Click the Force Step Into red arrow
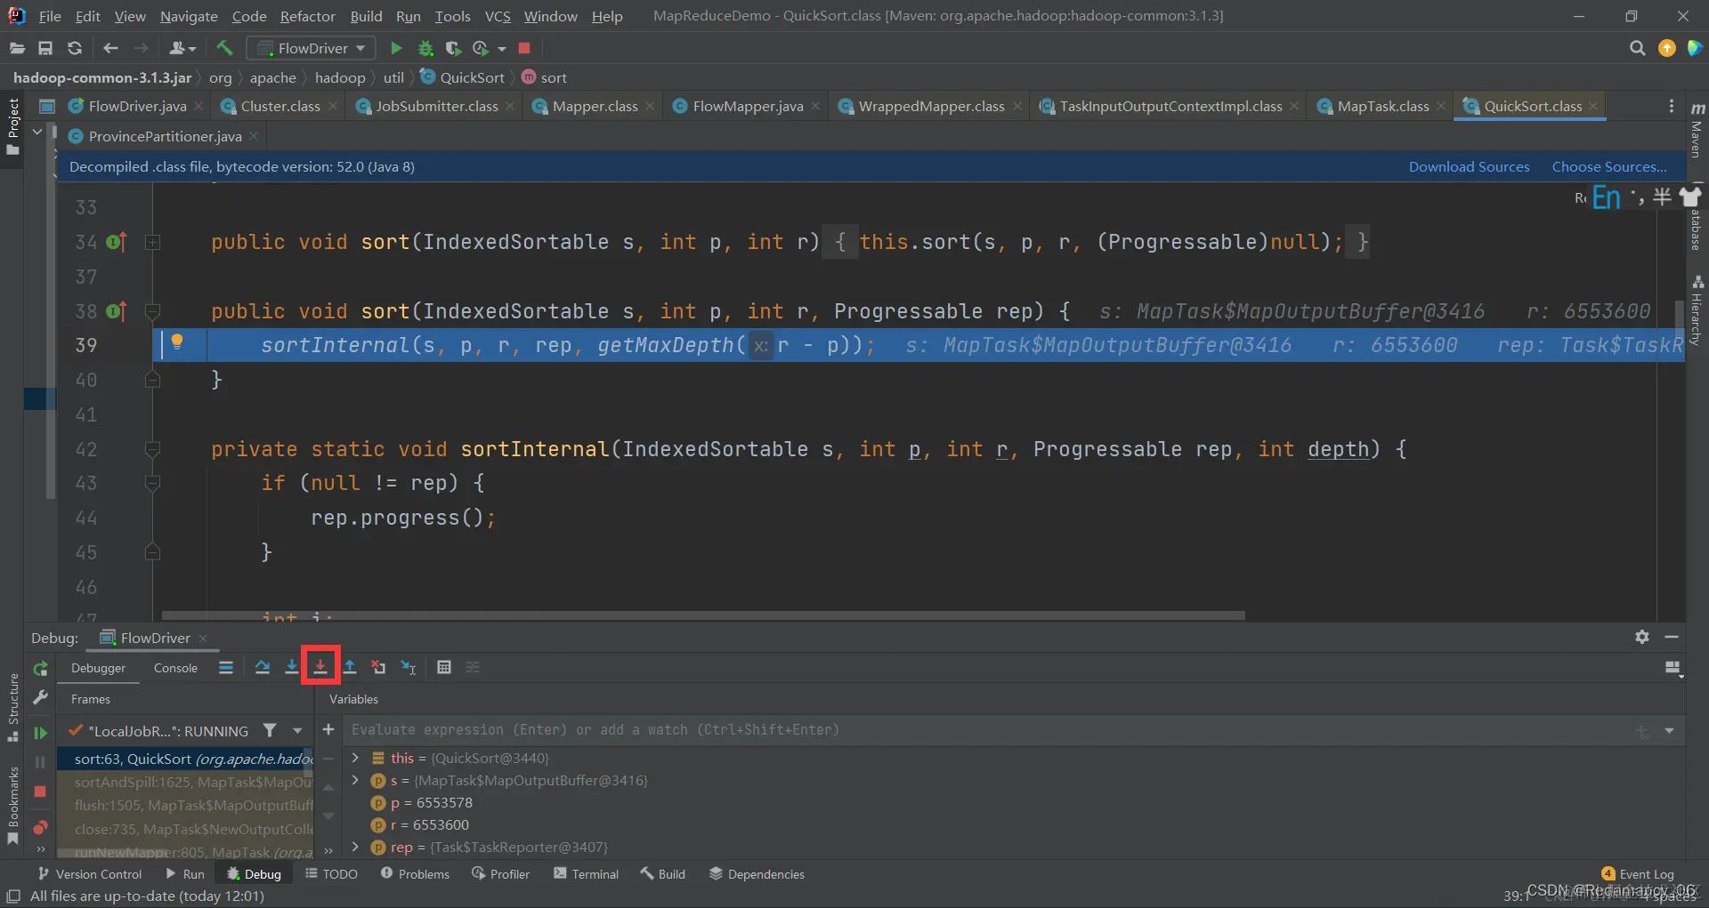 pos(320,668)
